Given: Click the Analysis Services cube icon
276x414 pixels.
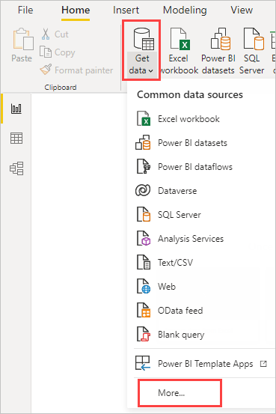Looking at the screenshot, I should (144, 238).
